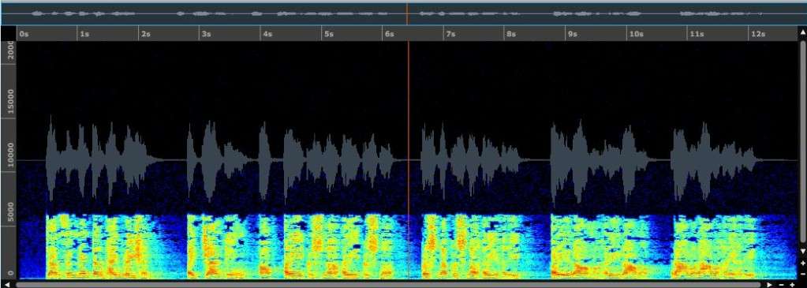Click the horizontal scrollbar thumb
The image size is (807, 288).
tap(388, 284)
